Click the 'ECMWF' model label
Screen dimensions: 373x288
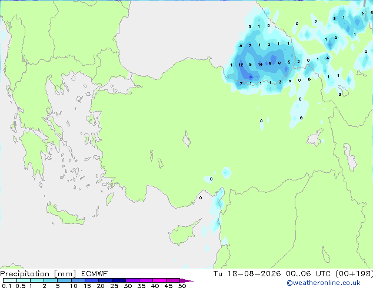[x=95, y=274]
